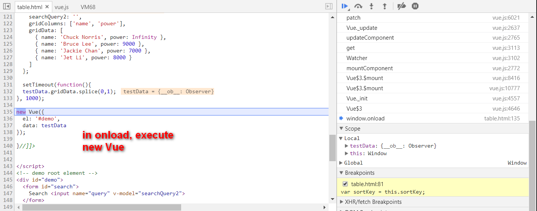Click the right arrow of the horizontal scrollbar
The image size is (537, 211).
pos(325,207)
